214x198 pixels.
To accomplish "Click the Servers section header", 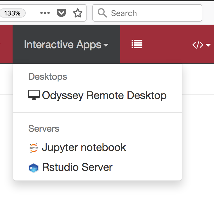I will (x=44, y=128).
